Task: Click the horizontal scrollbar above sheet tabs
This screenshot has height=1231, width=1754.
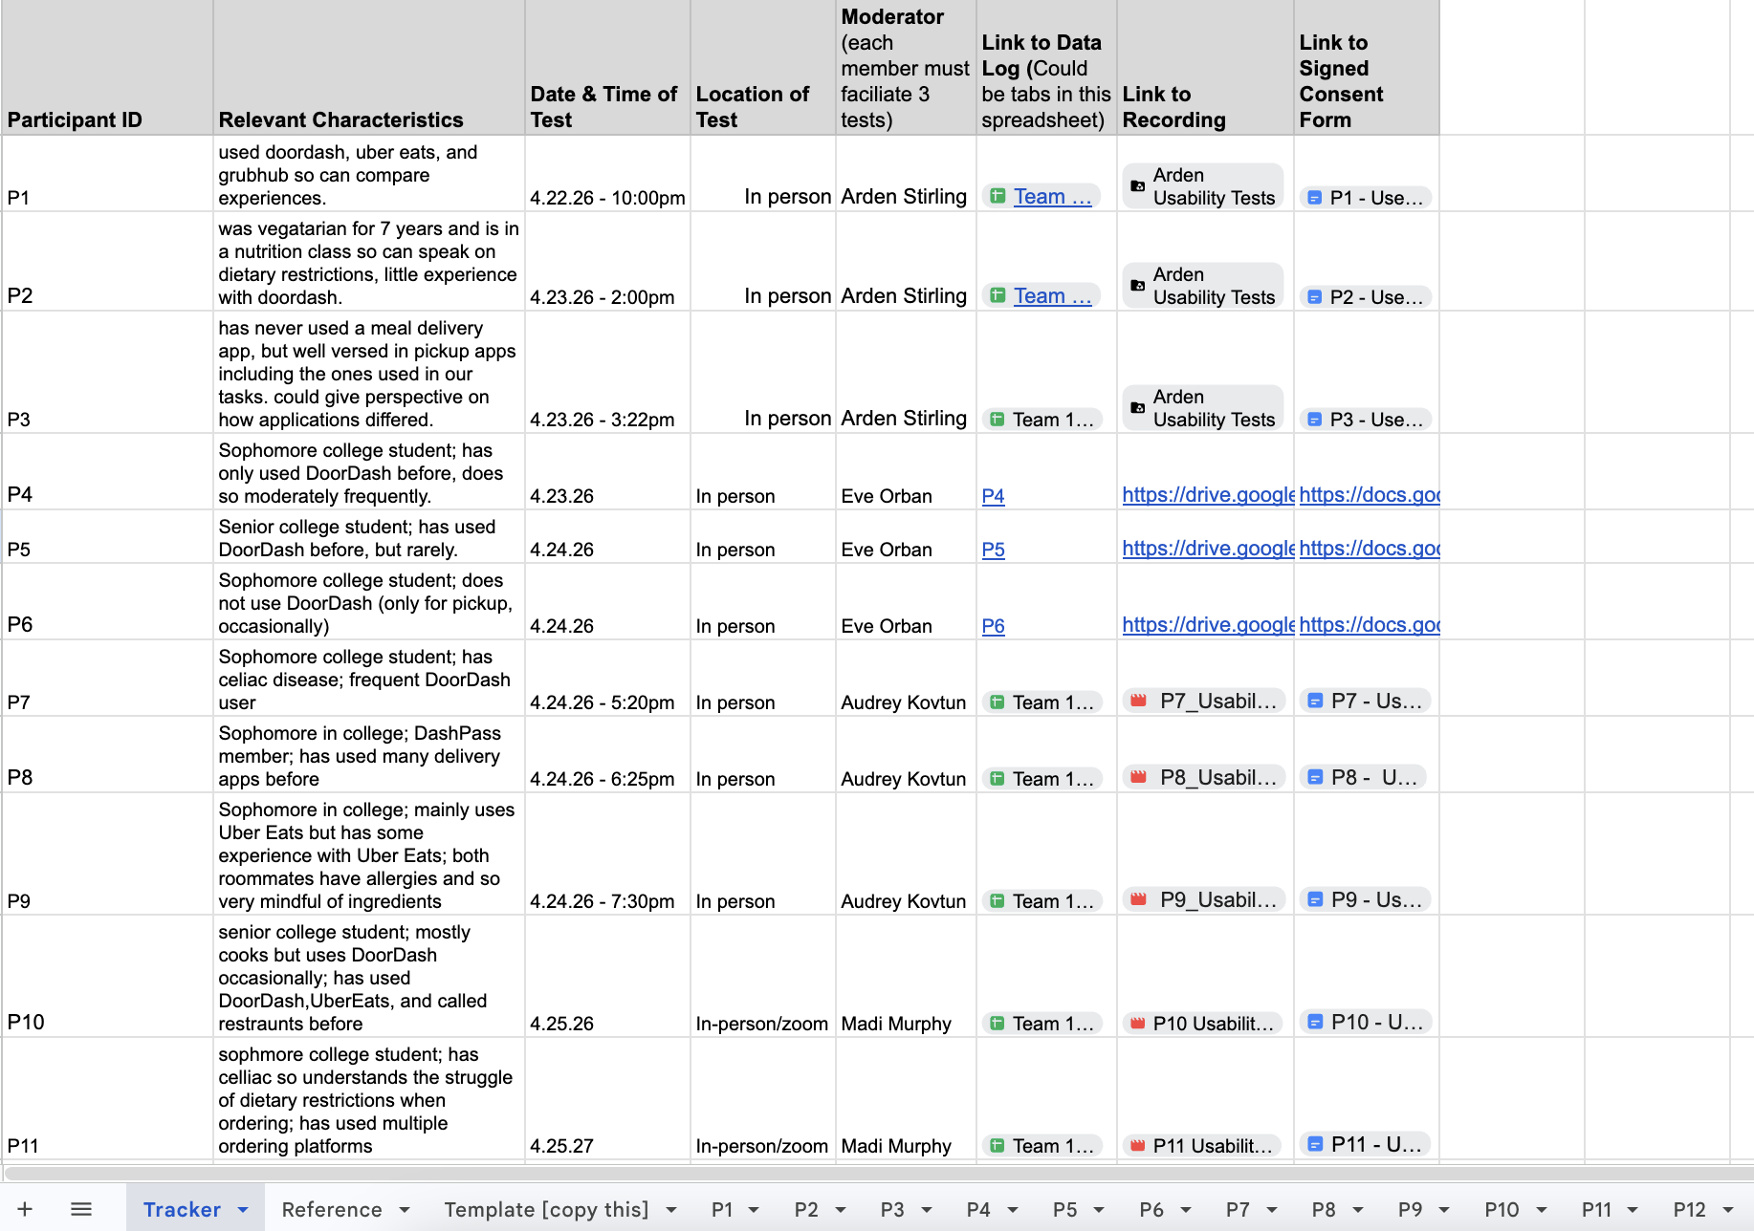Action: [877, 1173]
